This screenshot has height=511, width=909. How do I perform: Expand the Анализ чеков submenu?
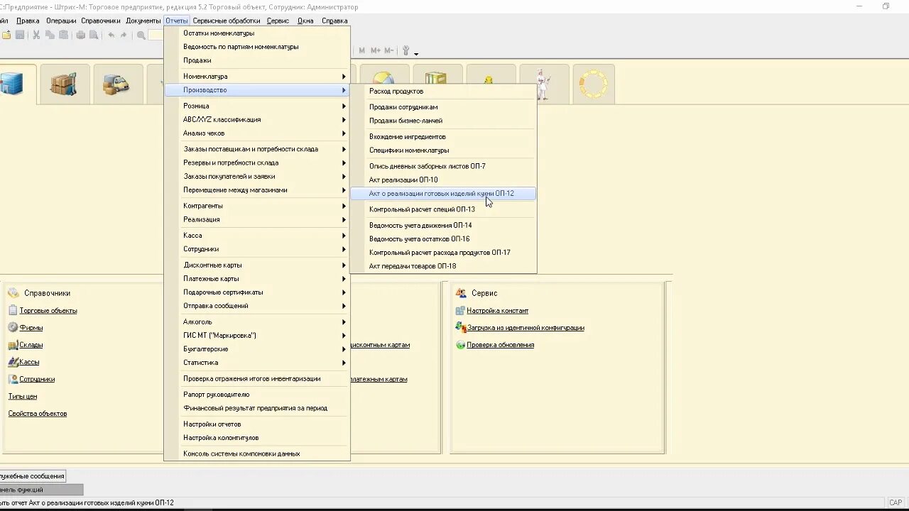[257, 133]
